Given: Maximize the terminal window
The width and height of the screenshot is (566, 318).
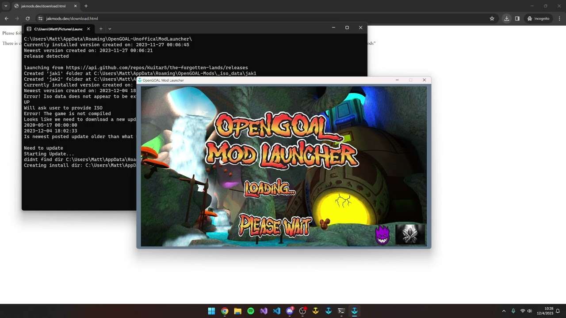Looking at the screenshot, I should [x=347, y=27].
